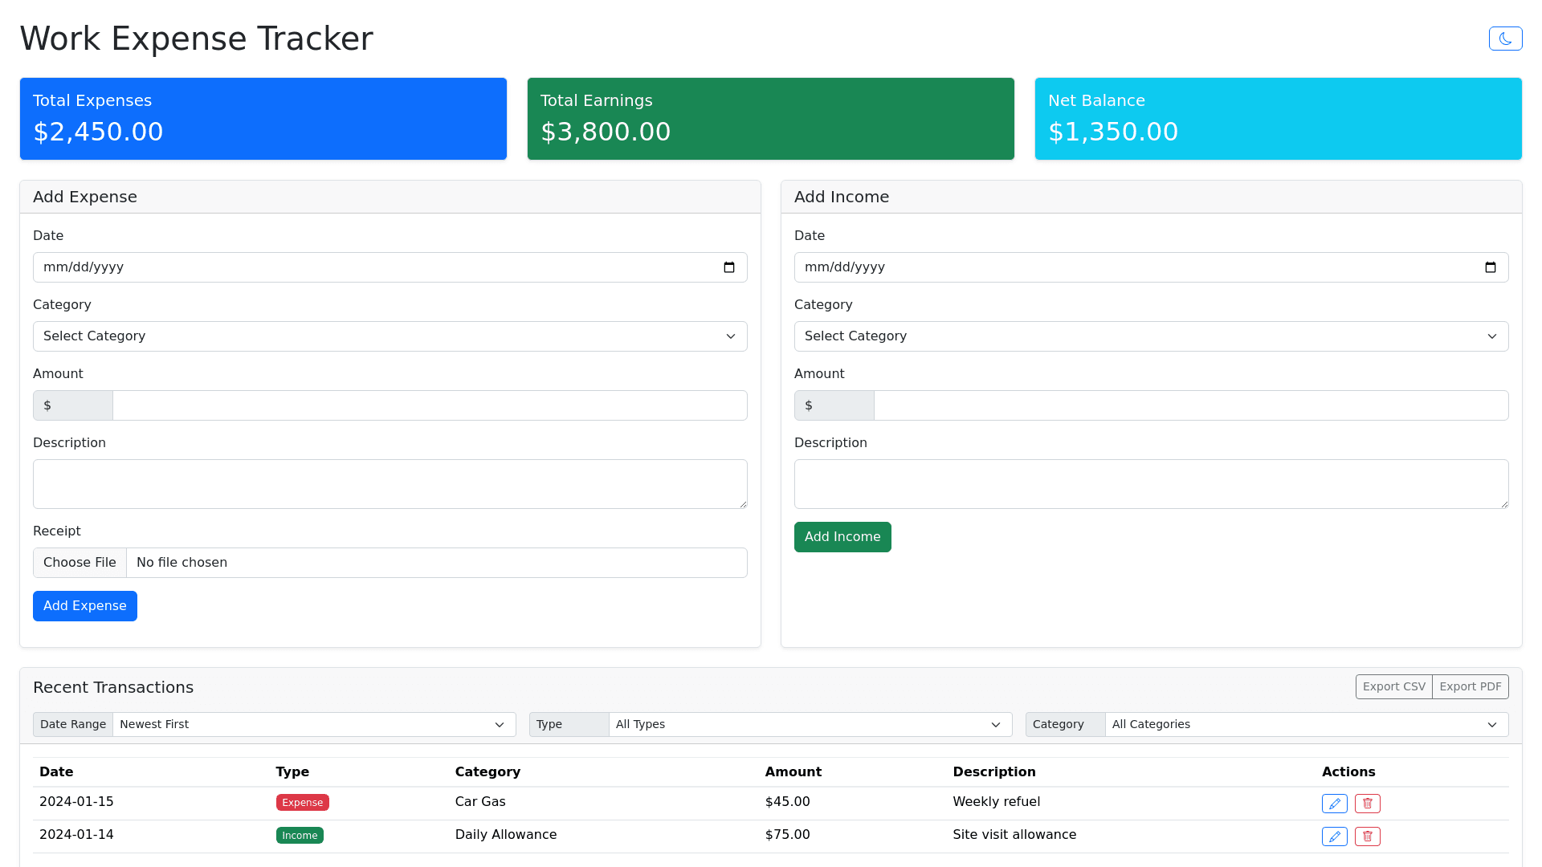Delete the Car Gas expense row

pos(1367,804)
